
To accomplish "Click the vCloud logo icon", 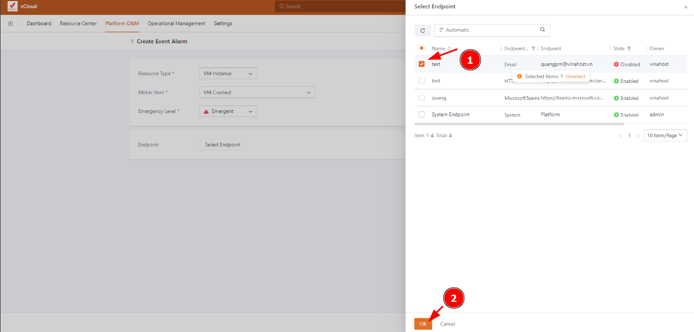I will point(12,7).
